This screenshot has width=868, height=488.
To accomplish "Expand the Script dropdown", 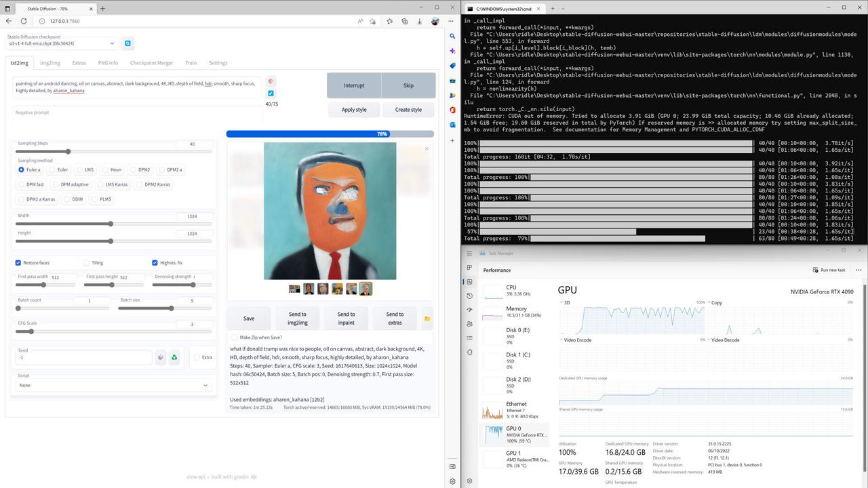I will coord(113,385).
